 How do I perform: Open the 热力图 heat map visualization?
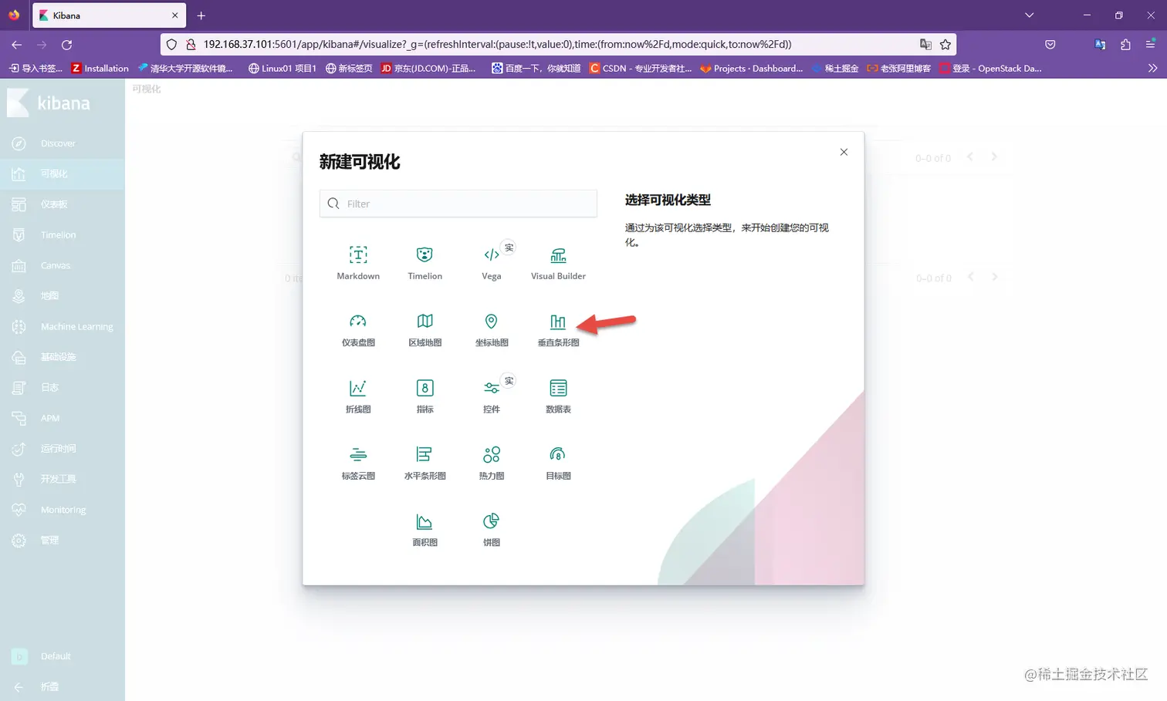pos(491,463)
